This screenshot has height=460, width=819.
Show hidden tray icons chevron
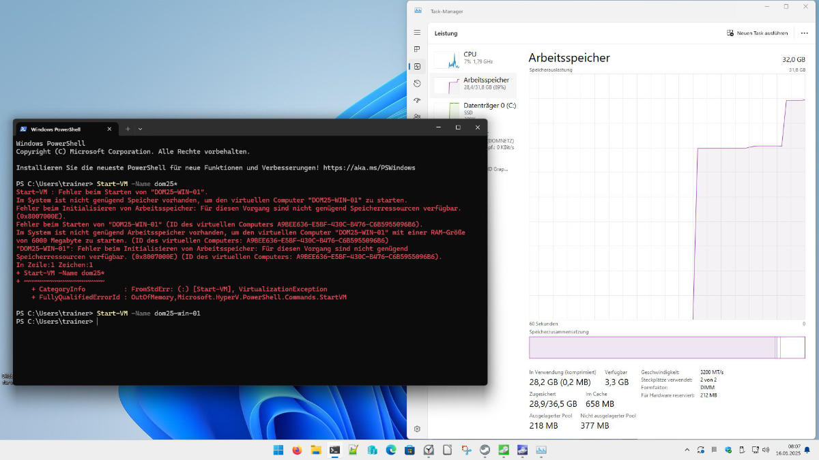687,450
